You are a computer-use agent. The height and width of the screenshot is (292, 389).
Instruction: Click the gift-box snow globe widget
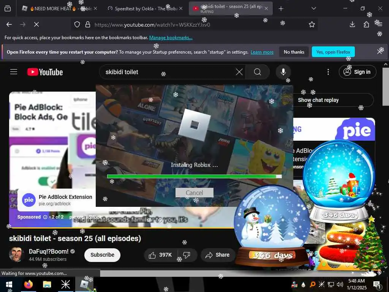point(339,181)
